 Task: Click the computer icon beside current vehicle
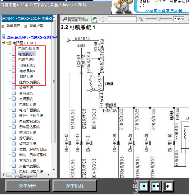4,37
